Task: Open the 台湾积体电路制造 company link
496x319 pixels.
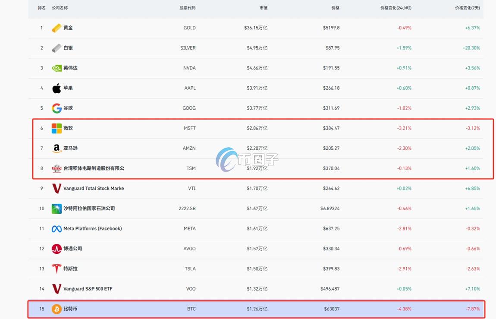Action: click(x=94, y=168)
